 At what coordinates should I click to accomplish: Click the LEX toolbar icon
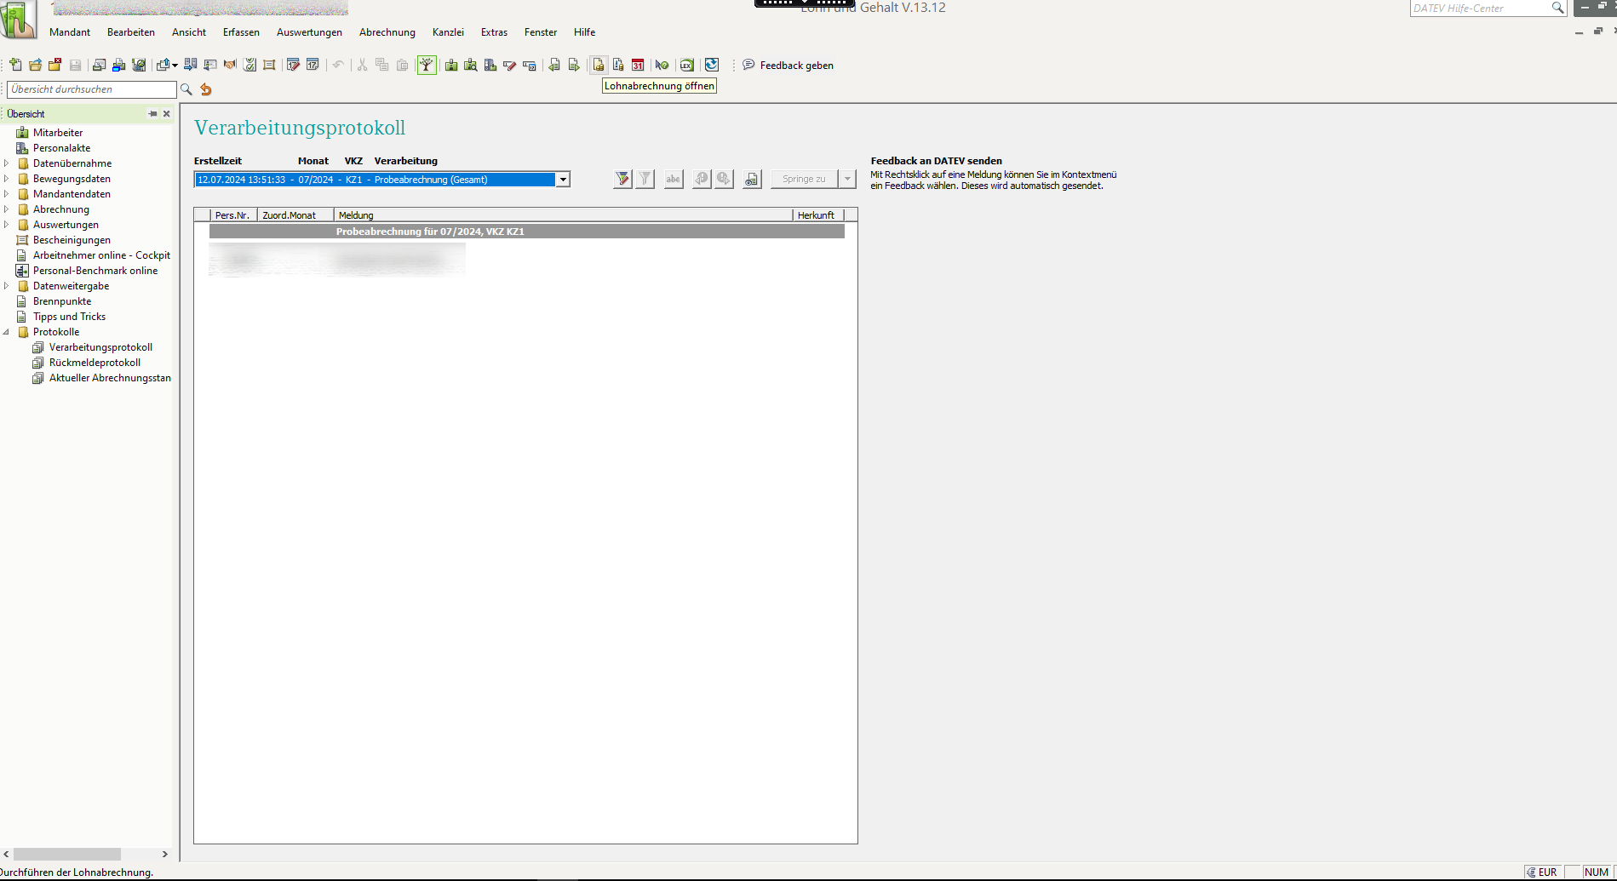point(686,66)
